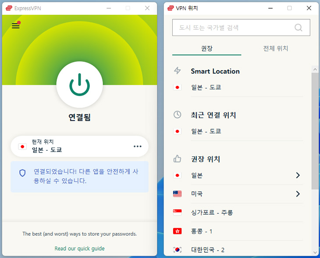Close the VPN 위치 window
Viewport: 320px width, 258px height.
coord(309,8)
